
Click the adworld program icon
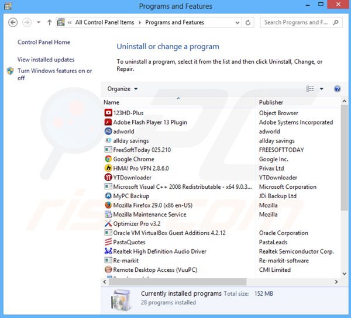[108, 132]
